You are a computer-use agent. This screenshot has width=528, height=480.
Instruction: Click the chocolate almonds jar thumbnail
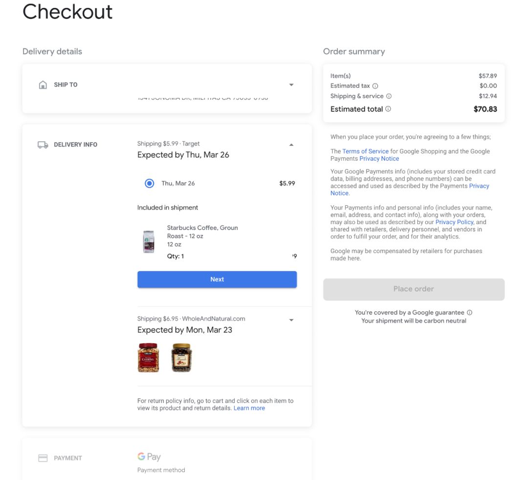pyautogui.click(x=181, y=357)
